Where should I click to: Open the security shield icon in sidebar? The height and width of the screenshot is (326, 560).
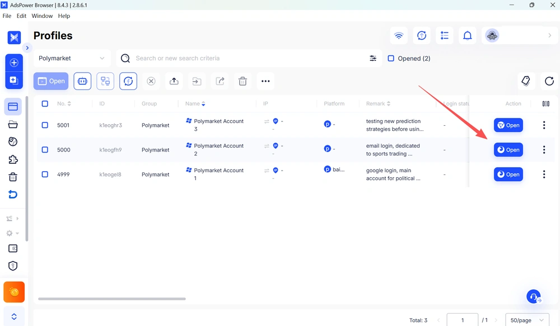coord(13,266)
